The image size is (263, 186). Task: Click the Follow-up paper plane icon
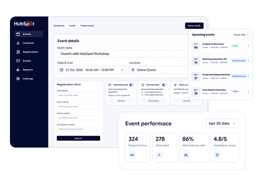click(175, 85)
